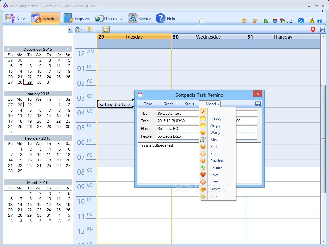Click the red delete X icon
329x247 pixels.
pos(313,29)
